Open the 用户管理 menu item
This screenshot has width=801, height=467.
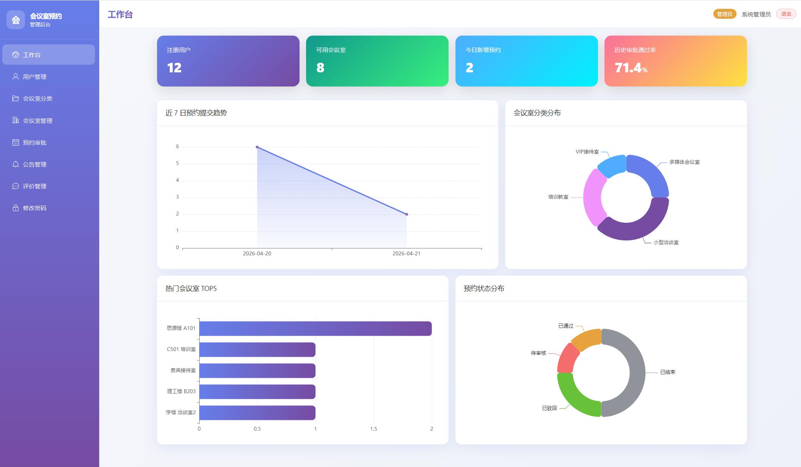34,77
